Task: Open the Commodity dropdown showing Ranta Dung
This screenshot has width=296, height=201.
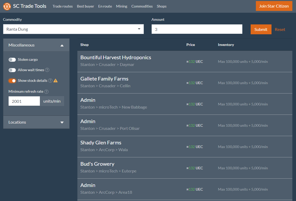Action: click(73, 29)
